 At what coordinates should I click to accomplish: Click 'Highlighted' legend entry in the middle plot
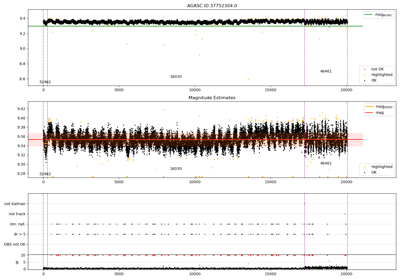(x=378, y=167)
